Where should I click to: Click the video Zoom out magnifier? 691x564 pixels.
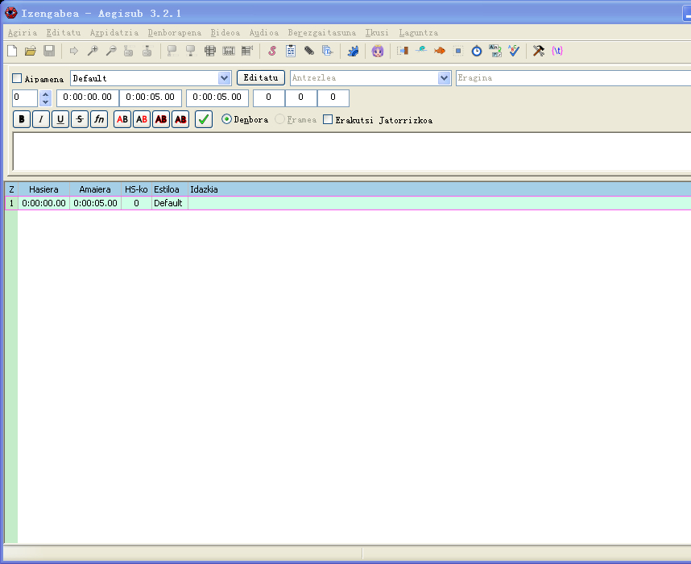pos(110,51)
